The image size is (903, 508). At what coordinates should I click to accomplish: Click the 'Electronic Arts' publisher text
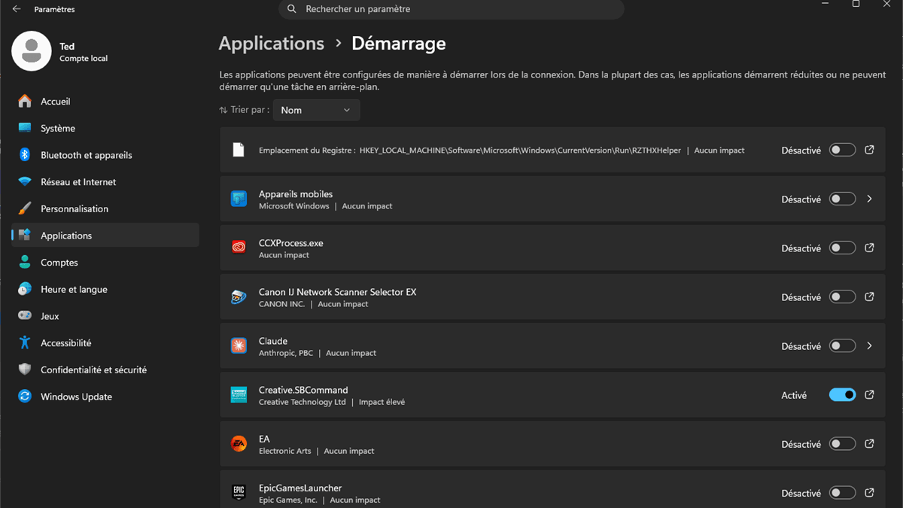pos(284,451)
